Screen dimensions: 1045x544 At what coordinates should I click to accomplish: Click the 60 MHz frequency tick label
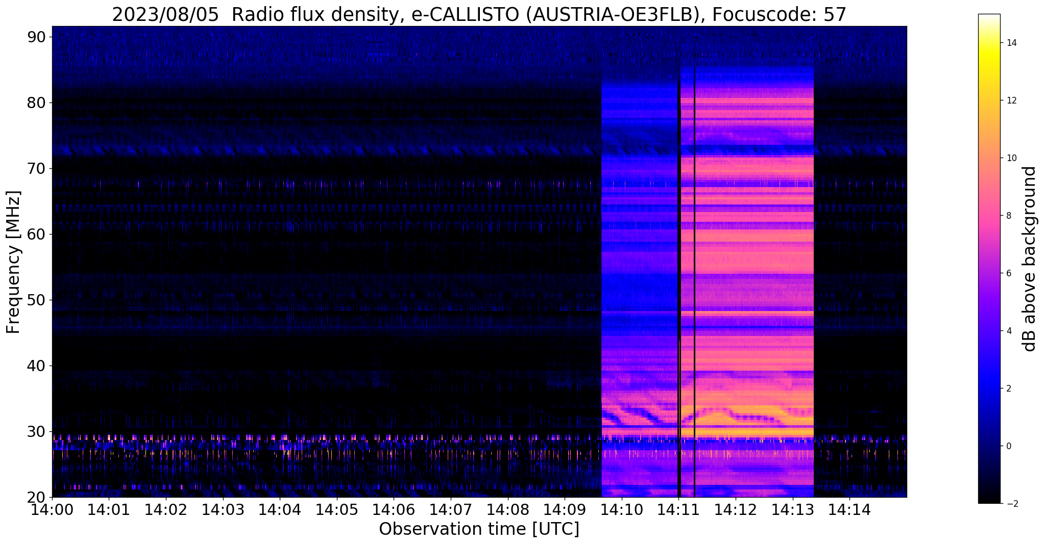tap(36, 234)
